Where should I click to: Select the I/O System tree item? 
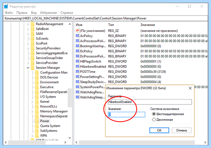coord(48,97)
